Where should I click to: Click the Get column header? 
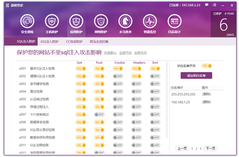click(79, 62)
